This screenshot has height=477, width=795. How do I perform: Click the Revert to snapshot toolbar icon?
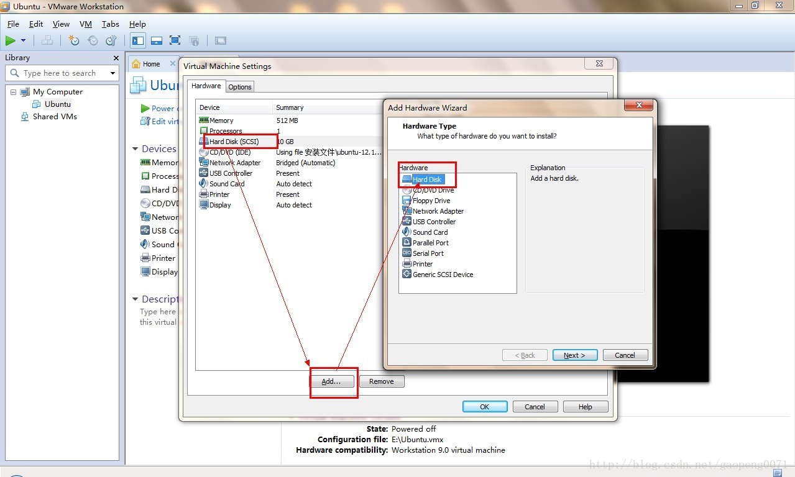tap(93, 40)
